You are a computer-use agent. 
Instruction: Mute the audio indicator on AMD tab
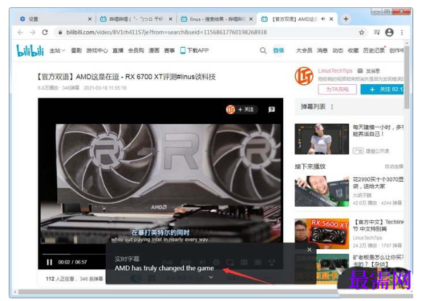323,19
